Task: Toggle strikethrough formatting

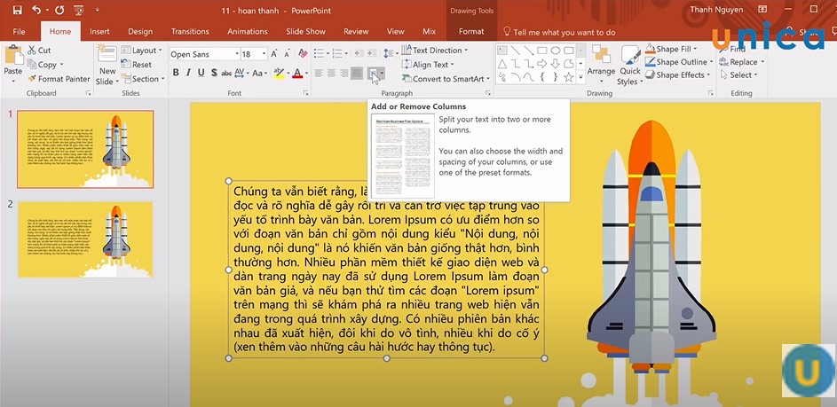Action: 227,73
